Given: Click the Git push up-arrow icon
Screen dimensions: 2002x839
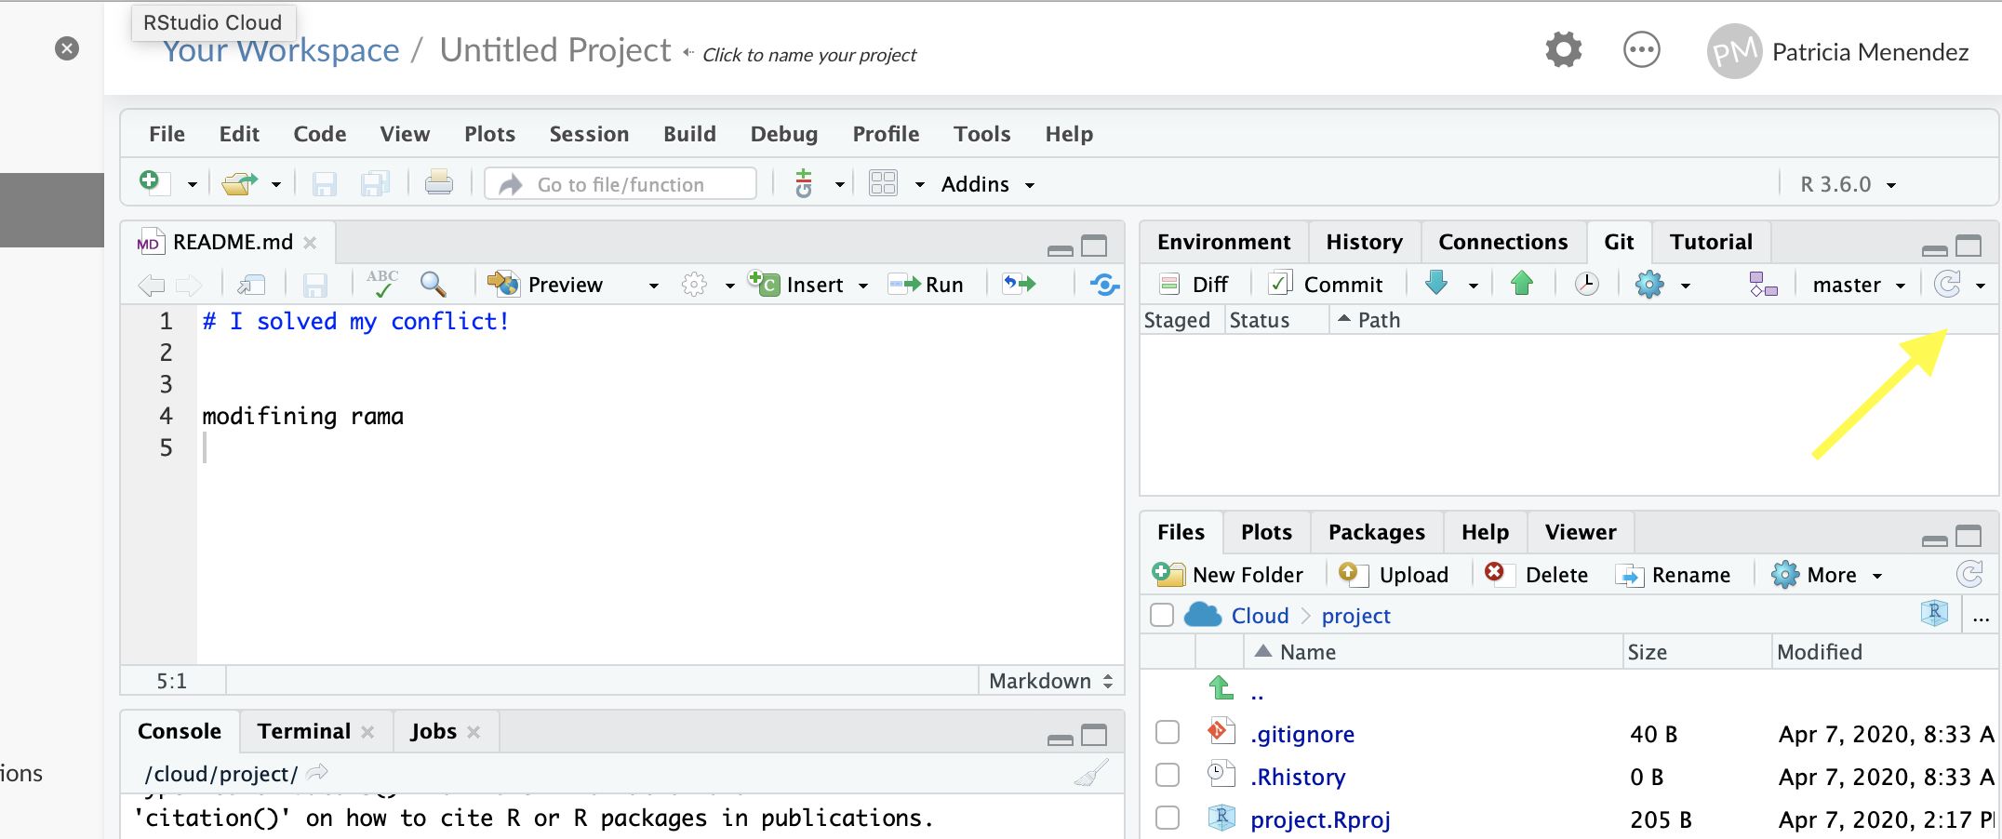Looking at the screenshot, I should click(1522, 284).
